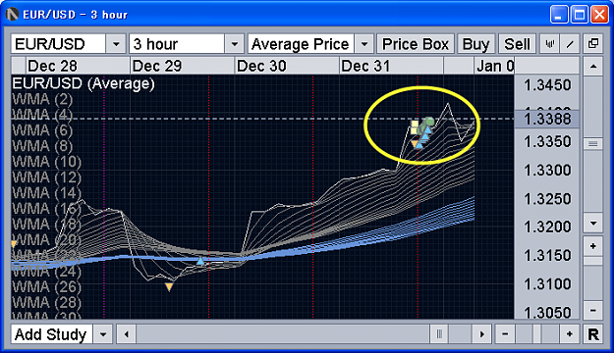Maximize the EUR/USD chart window
Screen dimensions: 614x353
point(580,15)
